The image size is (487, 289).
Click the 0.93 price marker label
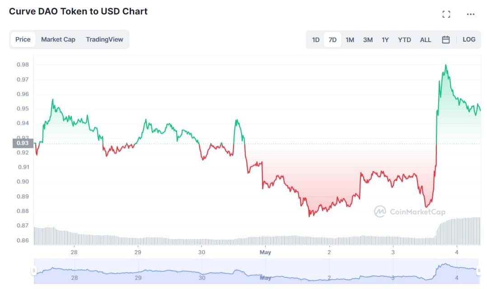click(23, 143)
